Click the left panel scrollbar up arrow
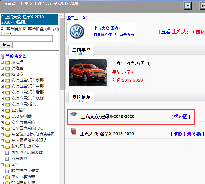This screenshot has height=184, width=205. 61,16
